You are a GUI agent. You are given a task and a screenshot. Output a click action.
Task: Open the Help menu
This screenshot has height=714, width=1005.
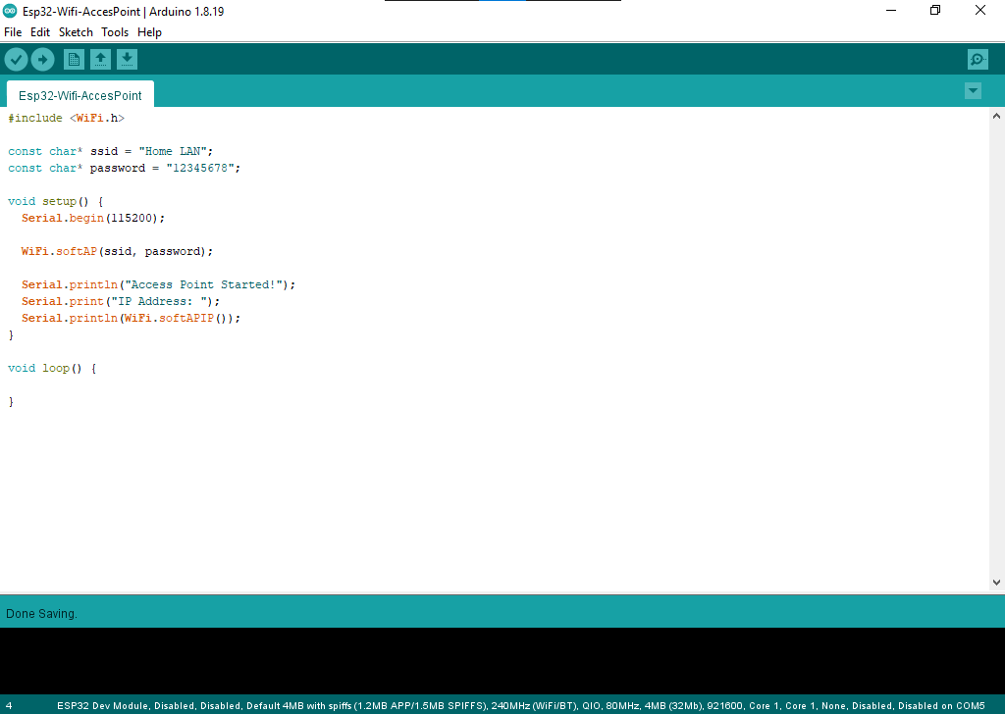pos(149,32)
